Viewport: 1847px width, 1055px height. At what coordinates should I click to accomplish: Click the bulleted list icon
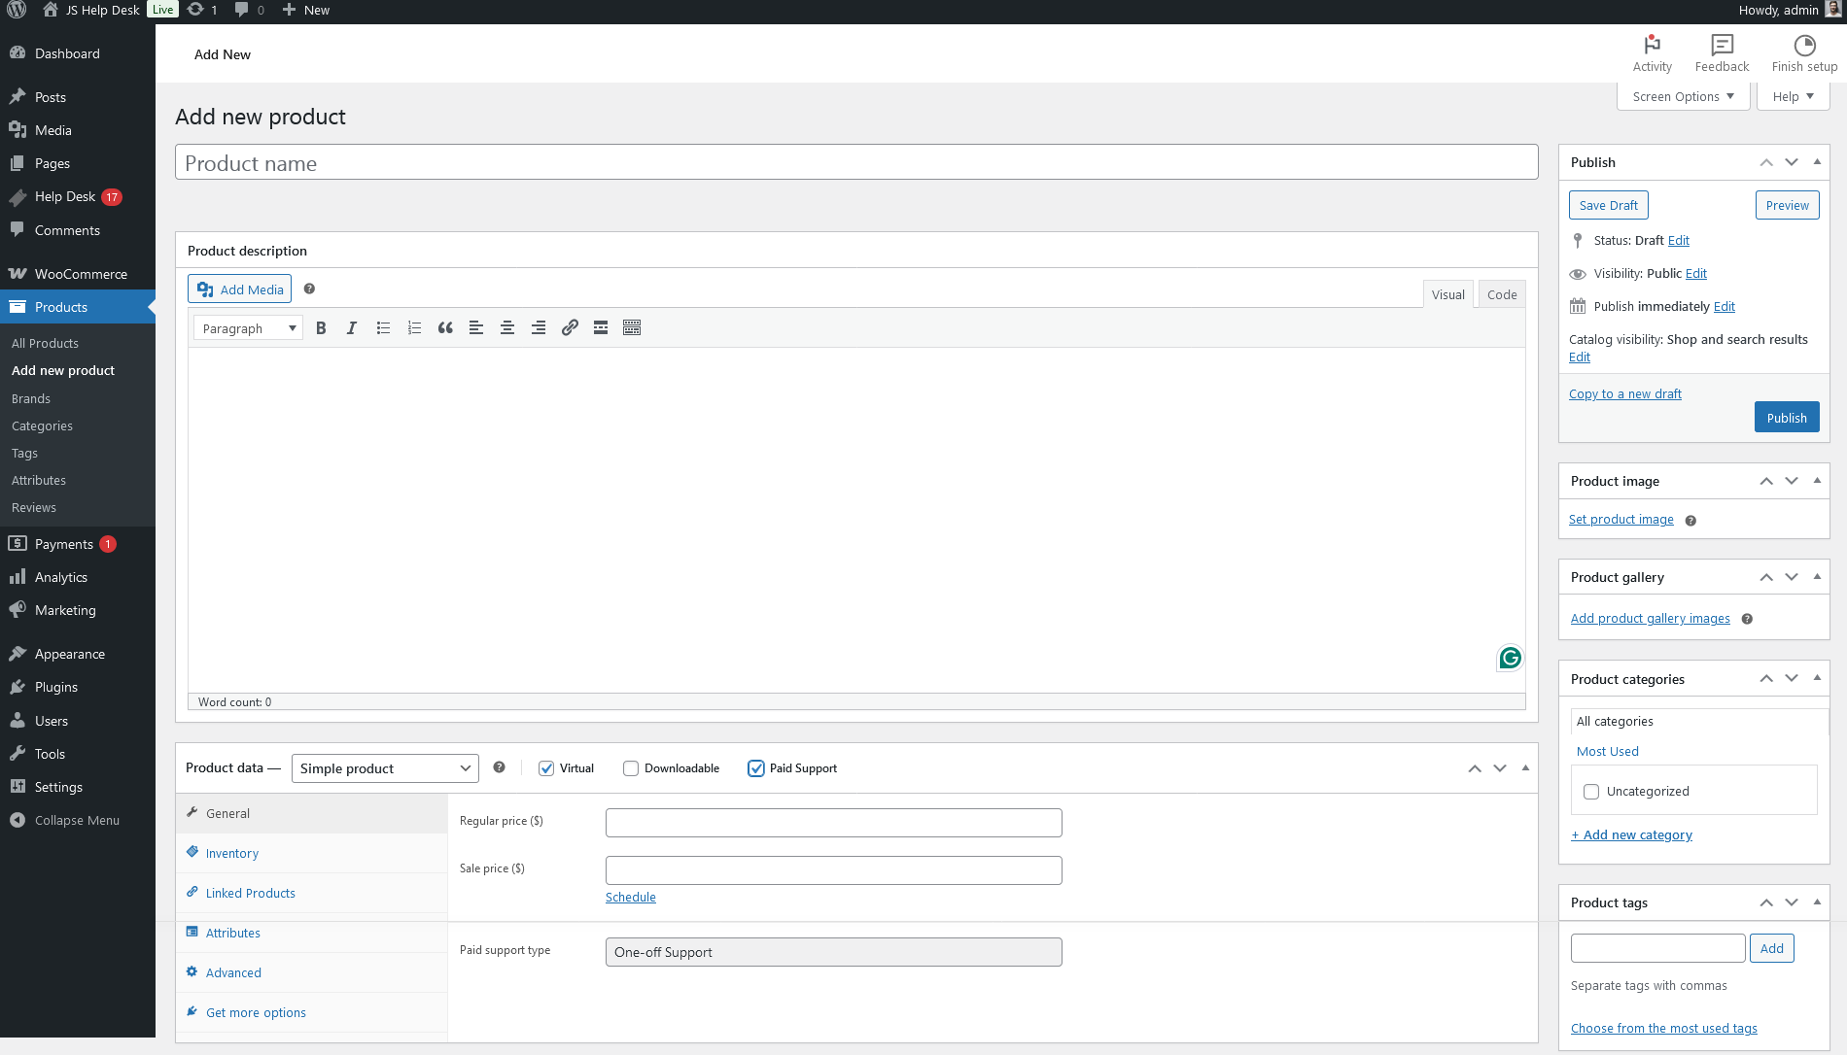(383, 328)
